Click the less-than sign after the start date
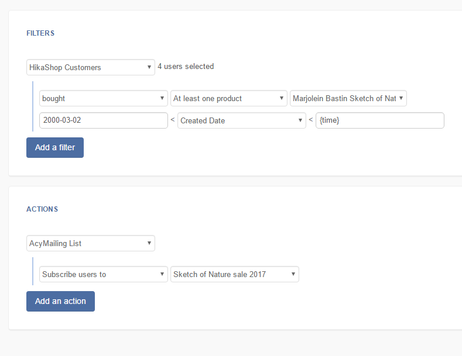Viewport: 462px width, 356px height. (173, 120)
